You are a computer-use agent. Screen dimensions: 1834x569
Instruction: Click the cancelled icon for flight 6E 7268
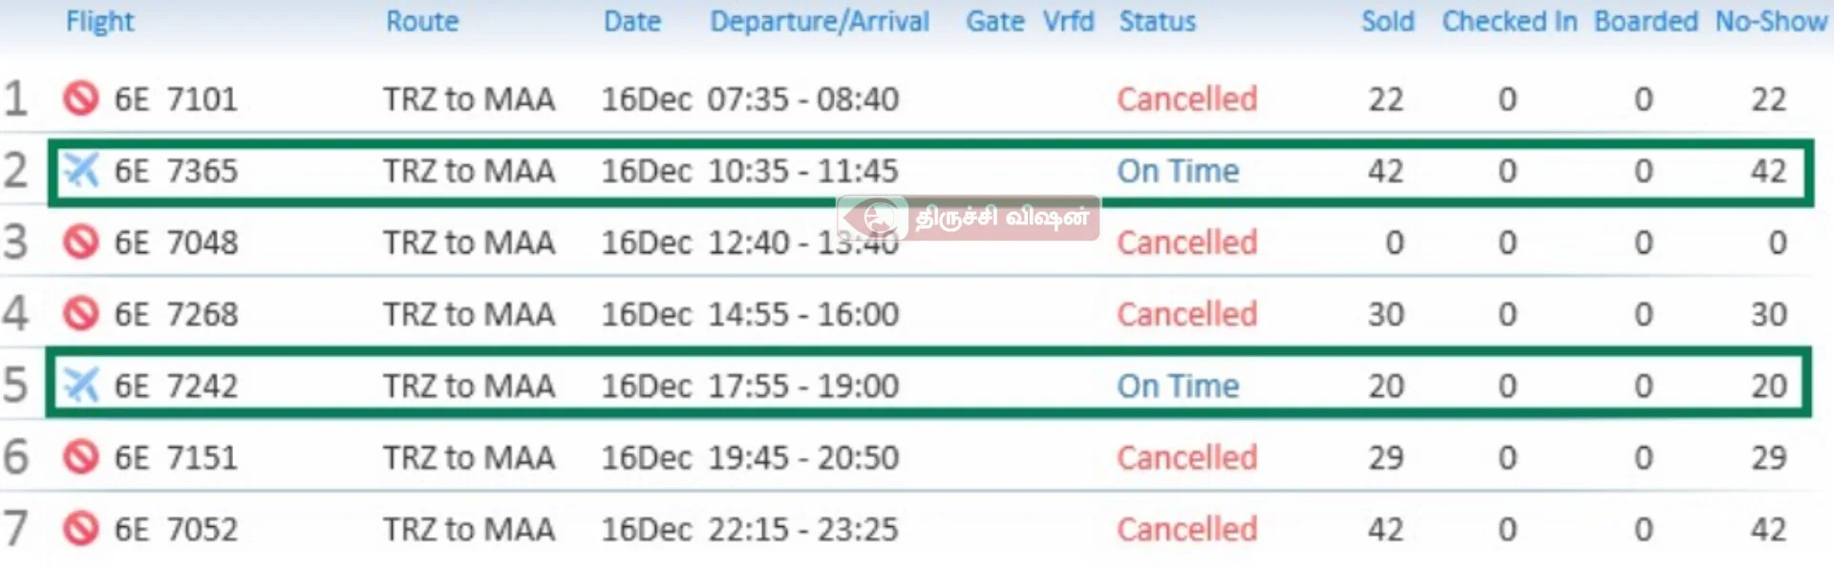[x=81, y=314]
